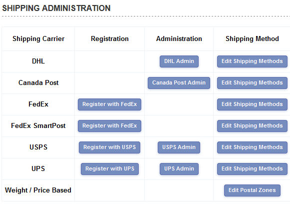Click the Register with UPS button
Image resolution: width=290 pixels, height=205 pixels.
110,168
